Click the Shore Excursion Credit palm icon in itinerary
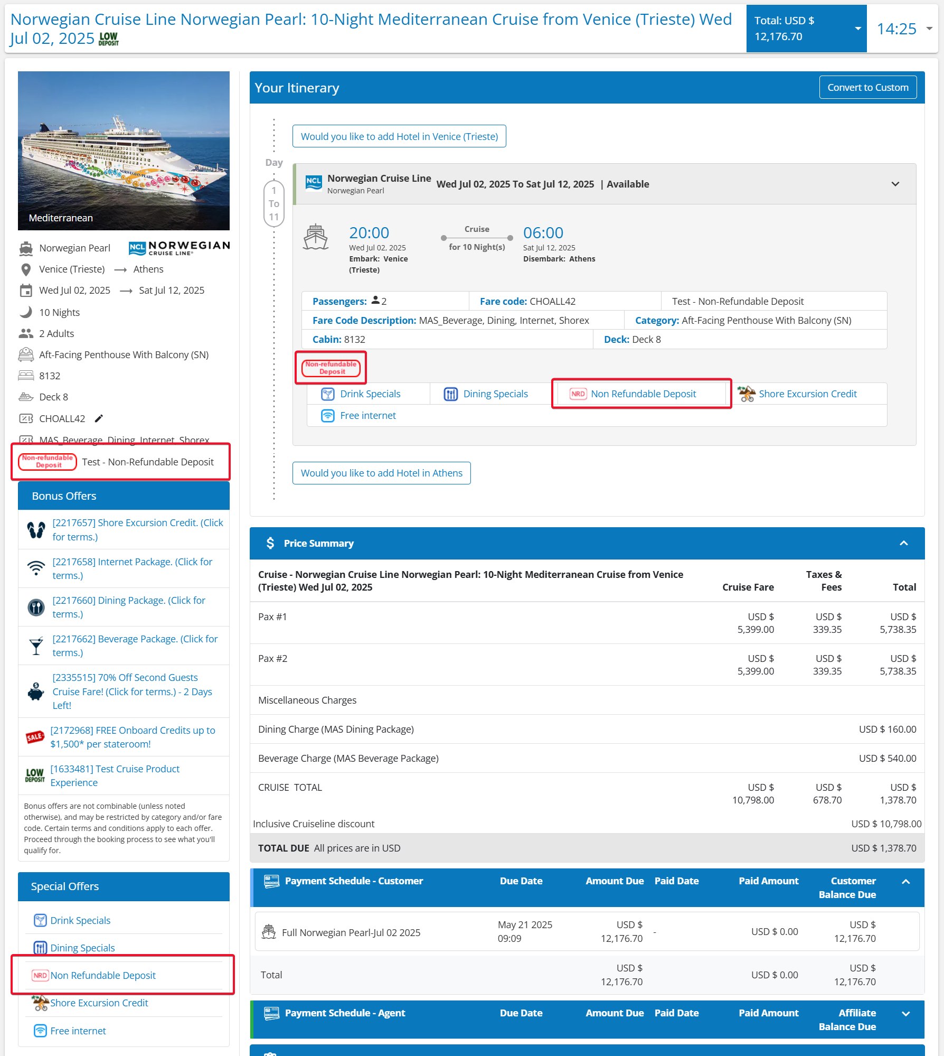944x1056 pixels. pos(747,394)
